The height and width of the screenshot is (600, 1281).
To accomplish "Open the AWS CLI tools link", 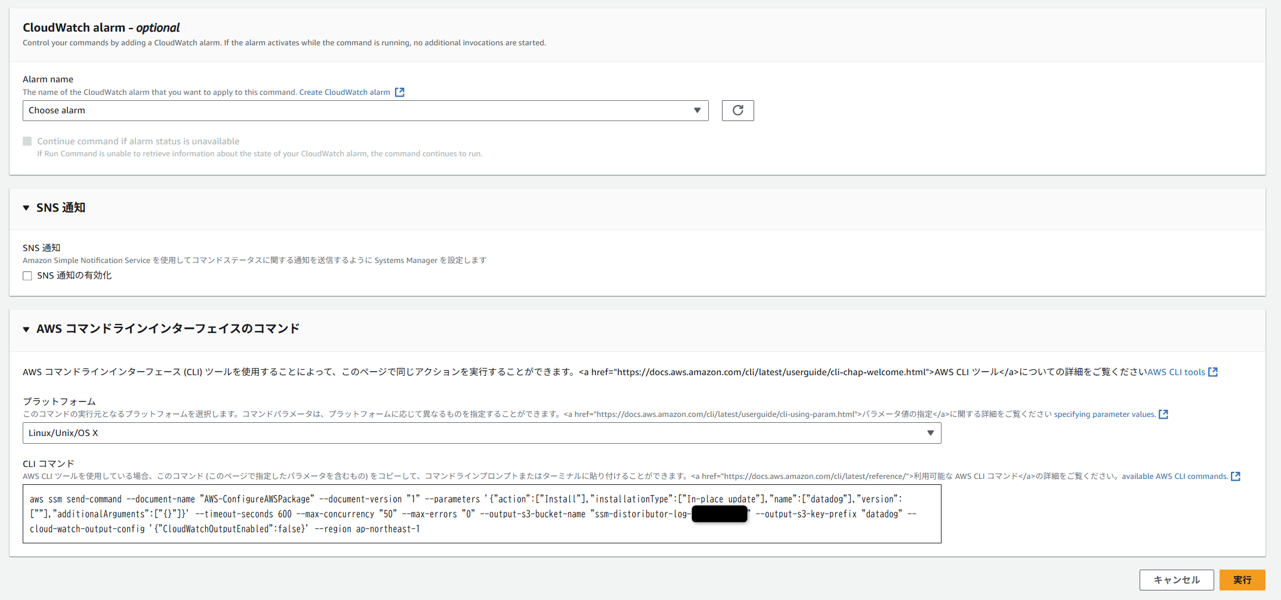I will coord(1176,372).
